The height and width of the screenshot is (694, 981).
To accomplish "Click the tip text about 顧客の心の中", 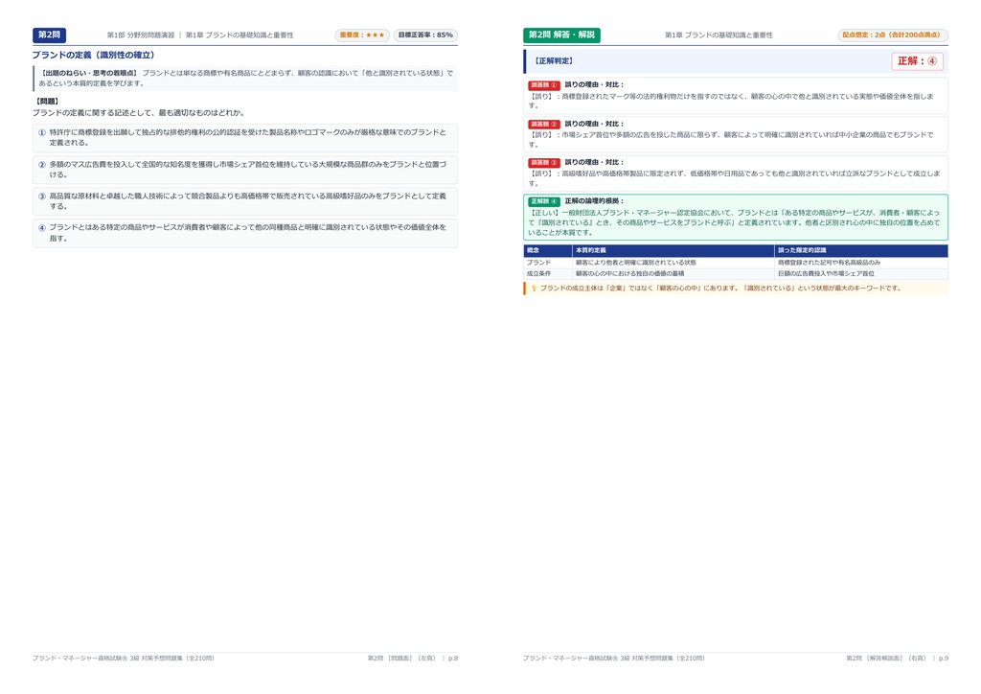I will [x=720, y=289].
